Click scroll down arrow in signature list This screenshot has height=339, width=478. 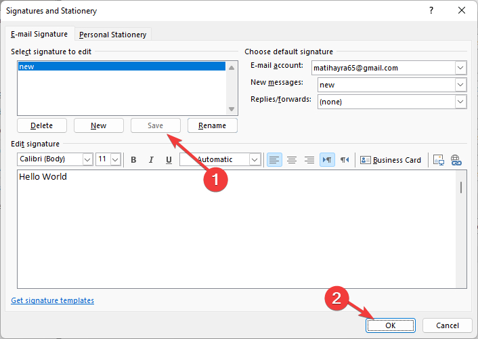(232, 109)
